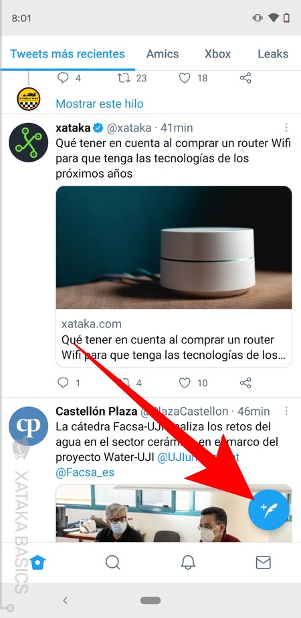Open Castellón Plaza profile avatar
The image size is (301, 618).
pos(28,426)
